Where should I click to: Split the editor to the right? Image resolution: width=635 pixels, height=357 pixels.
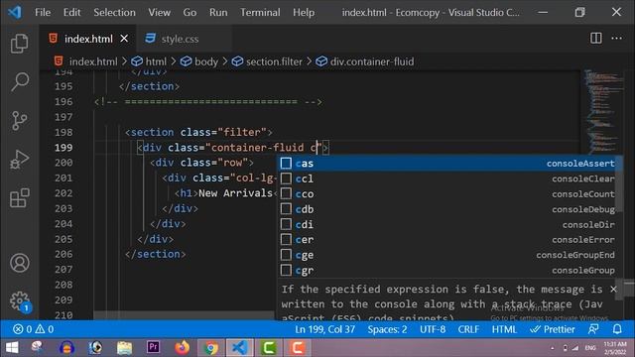click(595, 39)
